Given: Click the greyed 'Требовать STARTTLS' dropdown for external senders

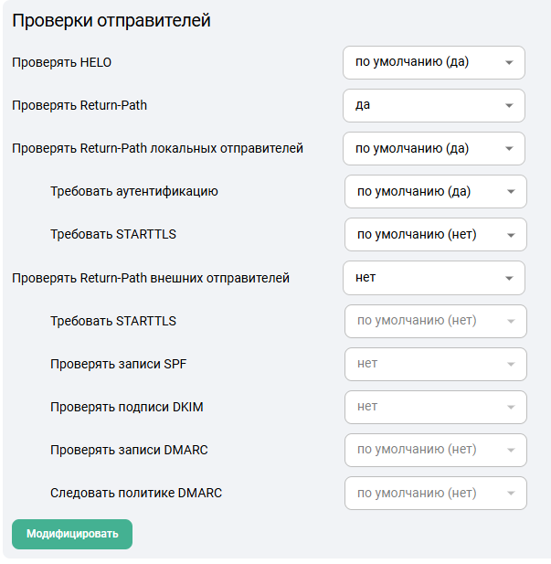Looking at the screenshot, I should click(436, 321).
